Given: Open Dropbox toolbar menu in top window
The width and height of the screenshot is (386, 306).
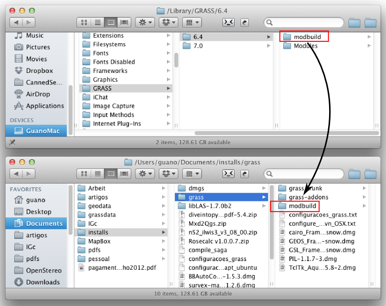Looking at the screenshot, I should [168, 22].
